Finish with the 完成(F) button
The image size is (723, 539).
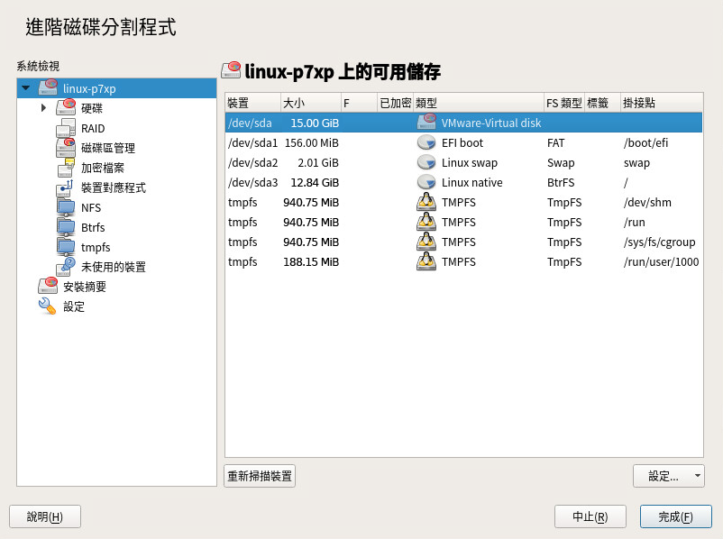pos(675,516)
